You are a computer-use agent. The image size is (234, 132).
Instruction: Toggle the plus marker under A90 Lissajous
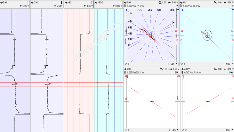pos(168,130)
